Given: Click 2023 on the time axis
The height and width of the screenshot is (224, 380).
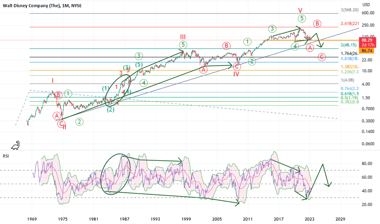Looking at the screenshot, I should (x=309, y=220).
